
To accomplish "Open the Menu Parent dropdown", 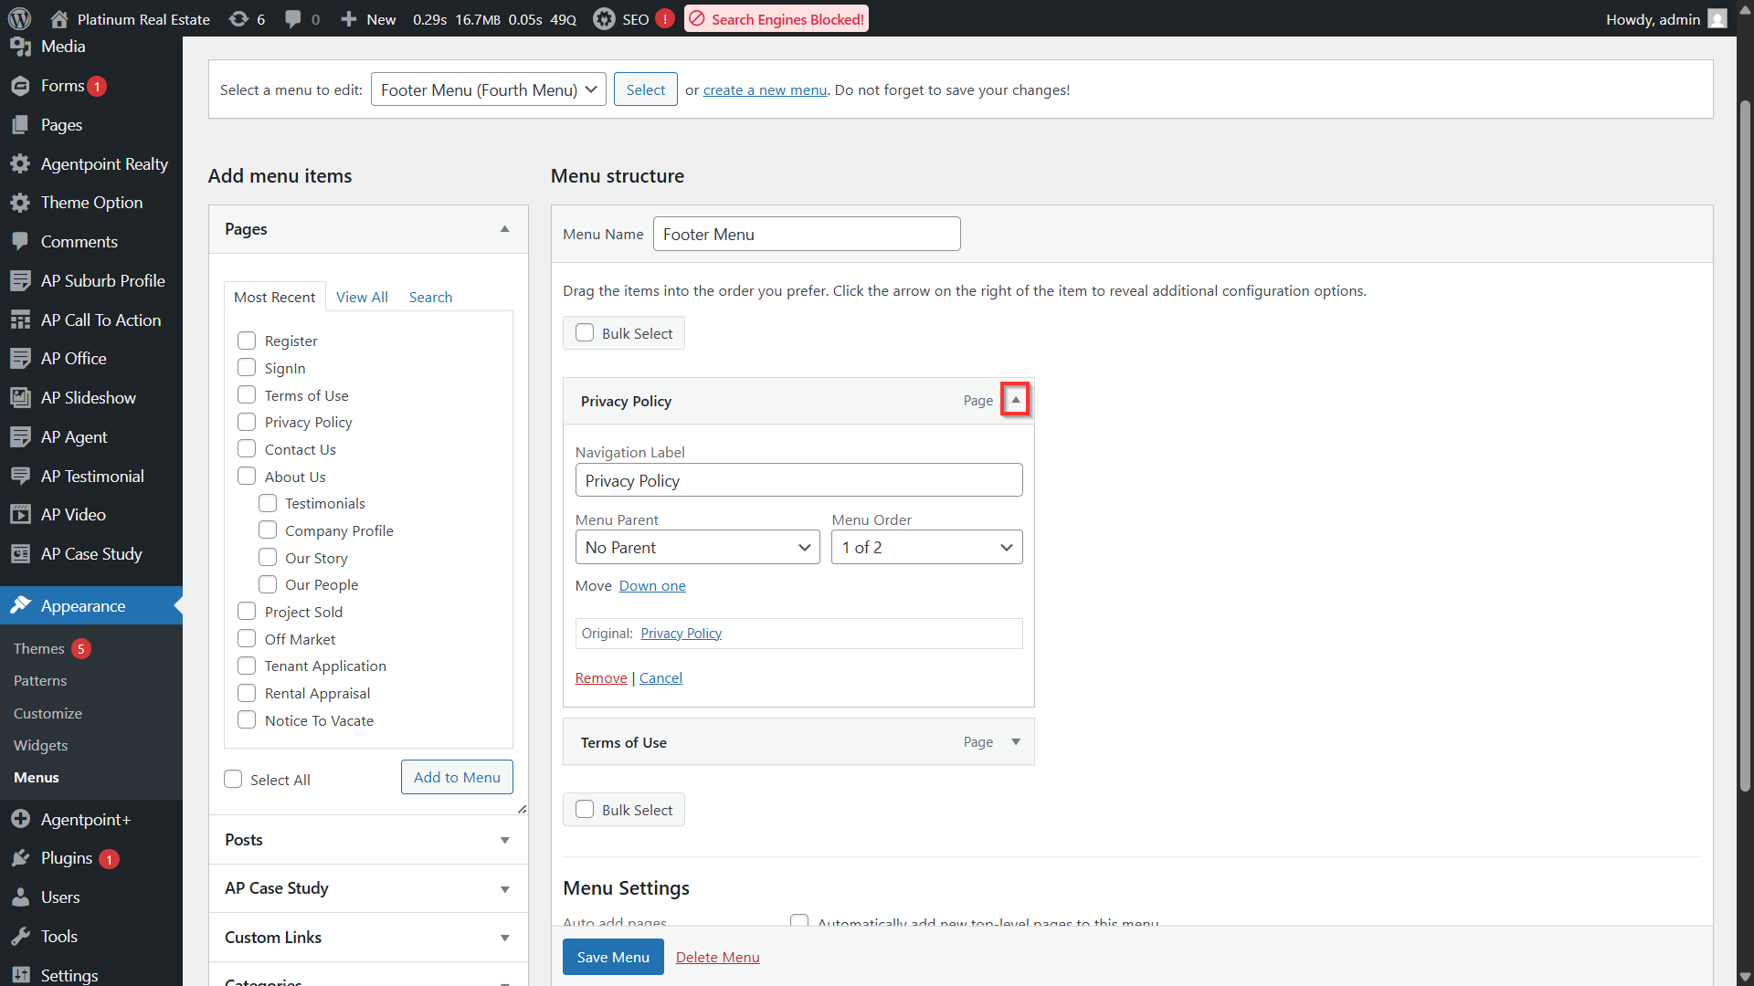I will (x=698, y=548).
